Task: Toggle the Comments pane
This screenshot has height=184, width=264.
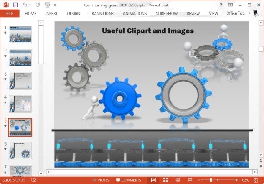Action: point(128,180)
